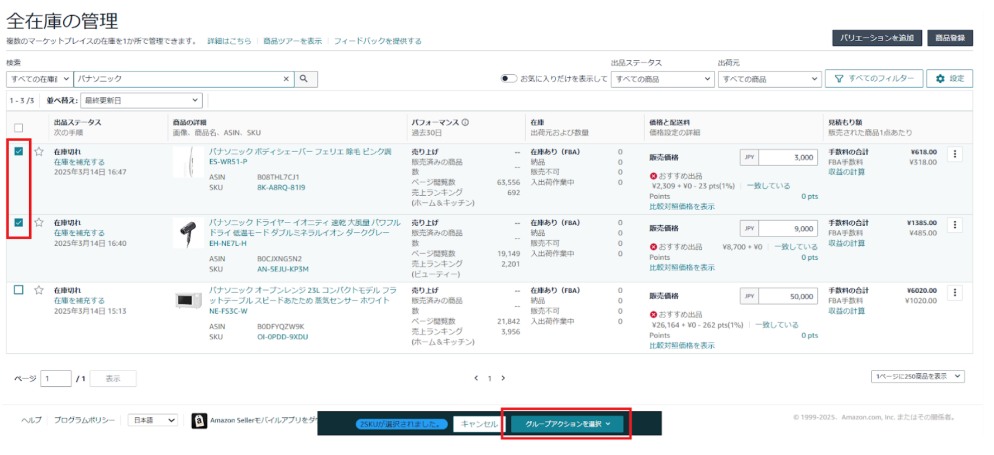Click 在庫を補充する for EH-NE7L-H row
The height and width of the screenshot is (455, 994).
tap(79, 233)
